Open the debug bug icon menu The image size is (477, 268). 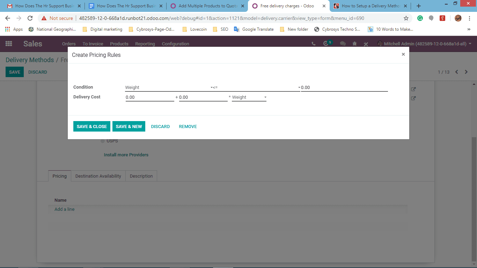click(354, 44)
